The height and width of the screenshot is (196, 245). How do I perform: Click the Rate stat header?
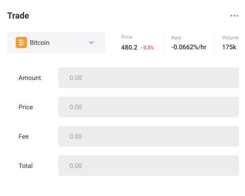[176, 38]
